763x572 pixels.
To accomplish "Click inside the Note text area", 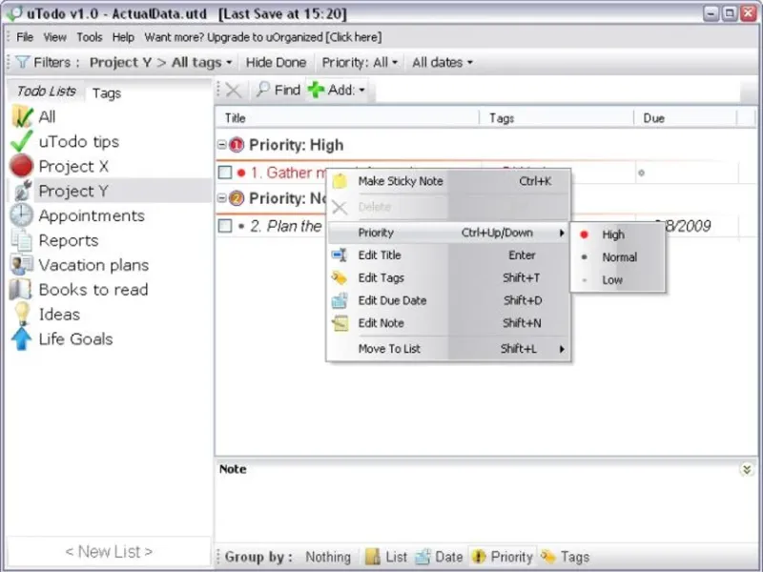I will pos(485,508).
